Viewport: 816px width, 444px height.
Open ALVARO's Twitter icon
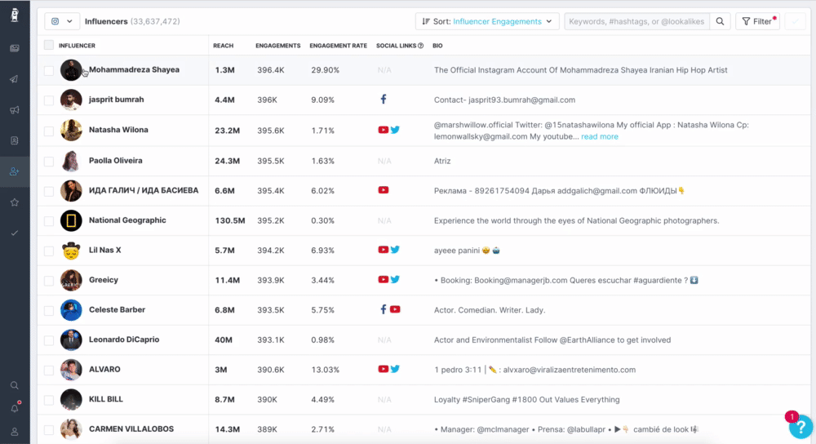click(x=395, y=369)
